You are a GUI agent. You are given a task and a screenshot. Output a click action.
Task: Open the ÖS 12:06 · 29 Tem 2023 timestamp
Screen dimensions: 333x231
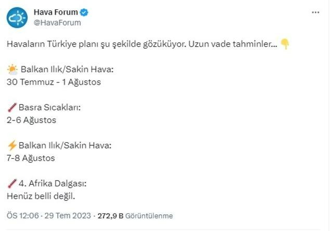(x=49, y=216)
